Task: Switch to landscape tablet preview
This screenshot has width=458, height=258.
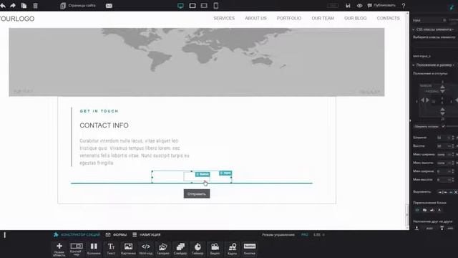Action: [x=193, y=6]
